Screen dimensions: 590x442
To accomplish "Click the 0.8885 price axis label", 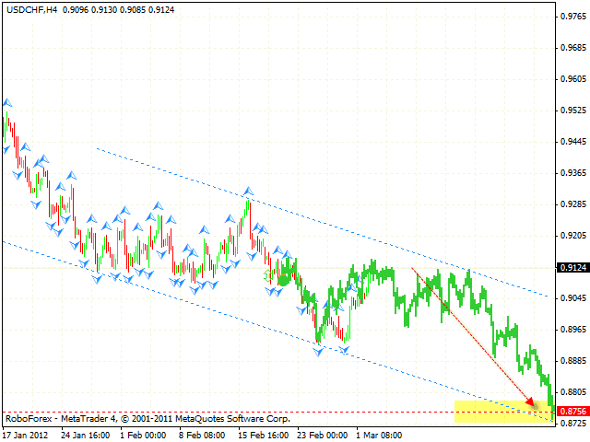I will [x=572, y=360].
